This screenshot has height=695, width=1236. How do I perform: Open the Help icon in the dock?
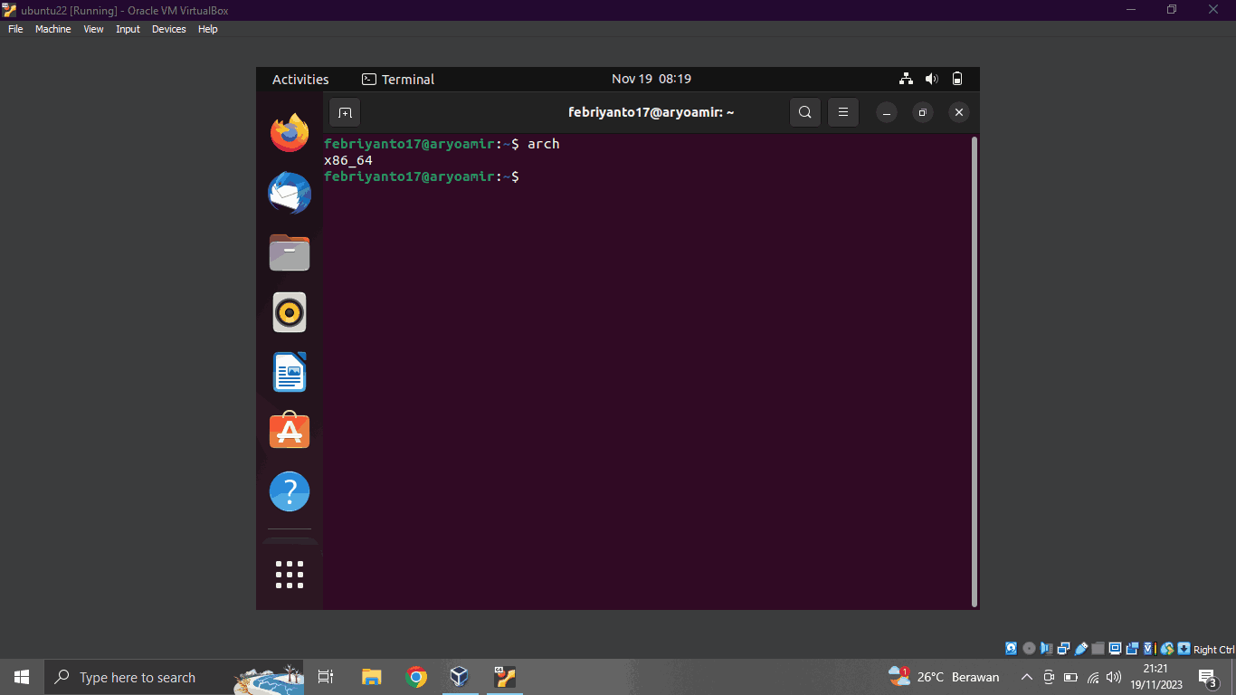pos(290,491)
